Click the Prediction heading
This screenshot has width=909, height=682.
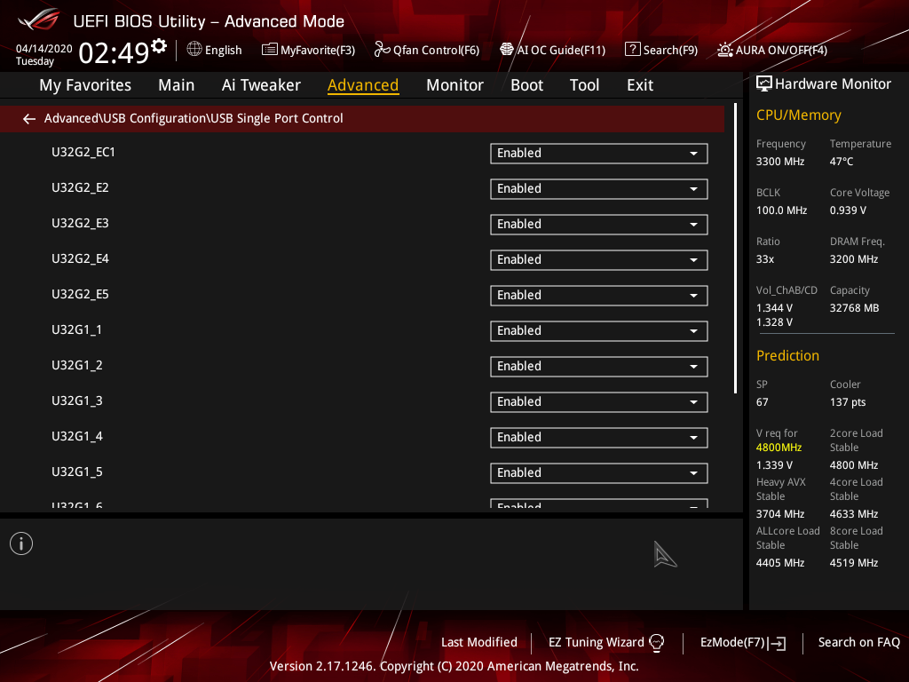[787, 355]
